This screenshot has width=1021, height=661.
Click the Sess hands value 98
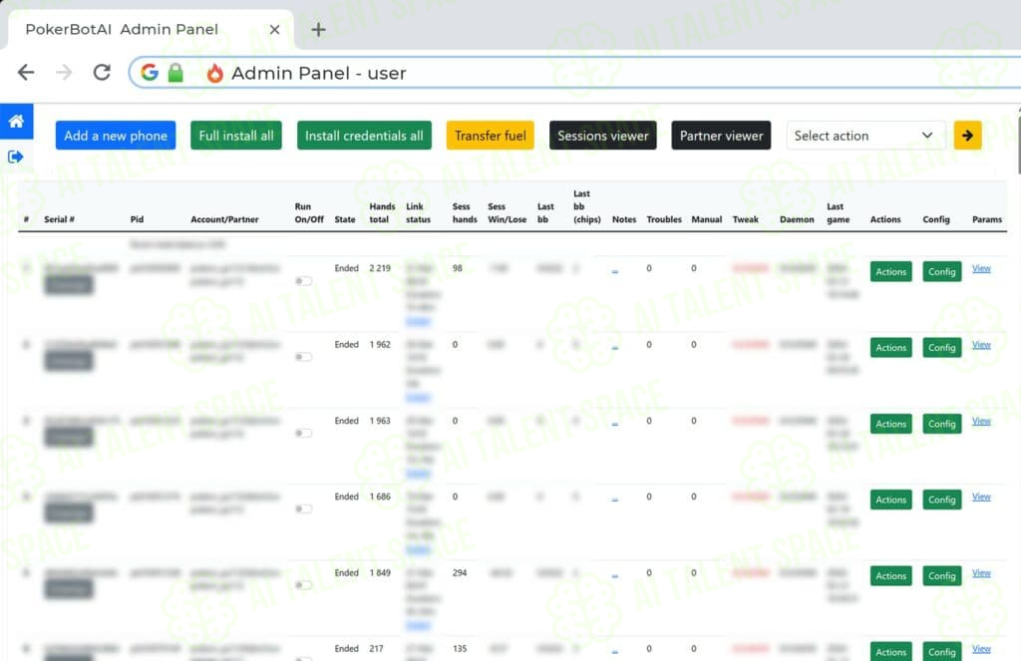(x=457, y=267)
